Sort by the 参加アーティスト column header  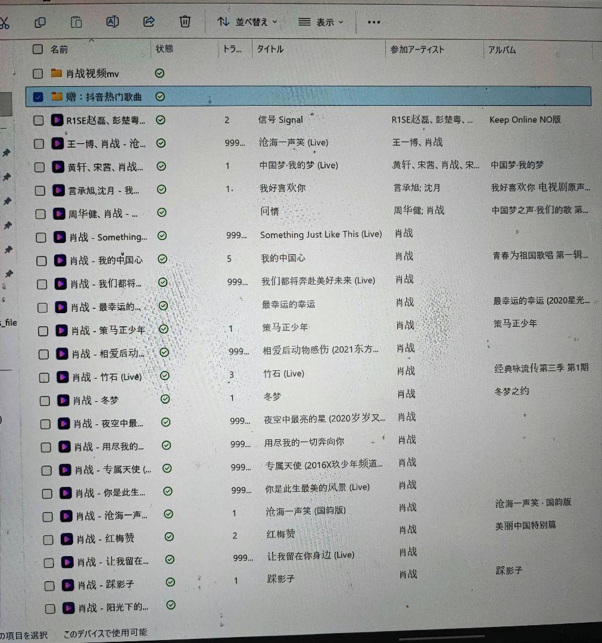[417, 50]
